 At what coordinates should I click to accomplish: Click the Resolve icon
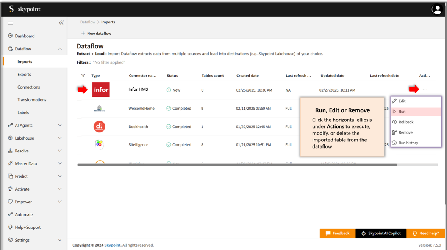(x=10, y=151)
